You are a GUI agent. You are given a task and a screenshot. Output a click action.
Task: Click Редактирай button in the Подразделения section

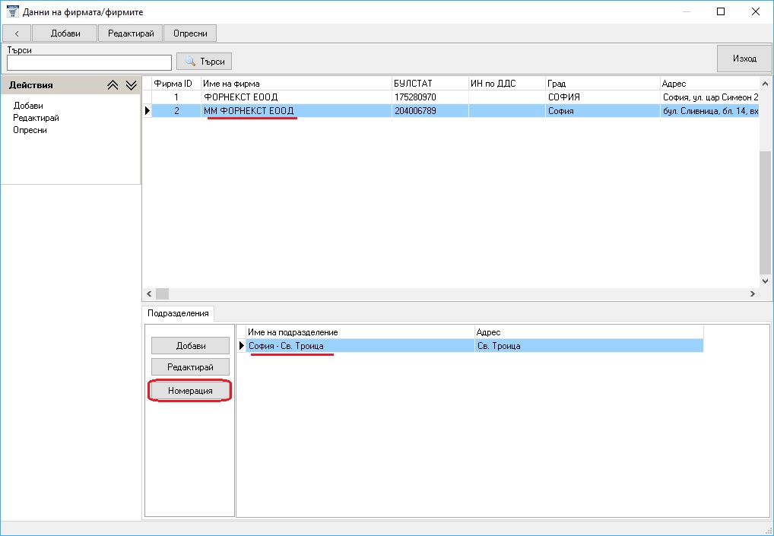pyautogui.click(x=191, y=367)
